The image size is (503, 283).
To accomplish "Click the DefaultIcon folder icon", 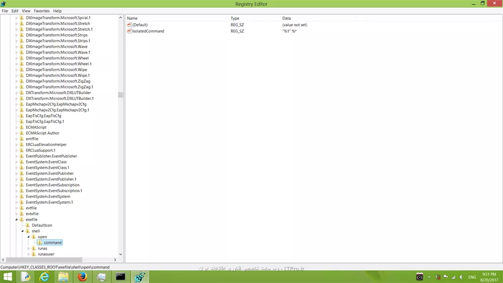I will click(28, 225).
